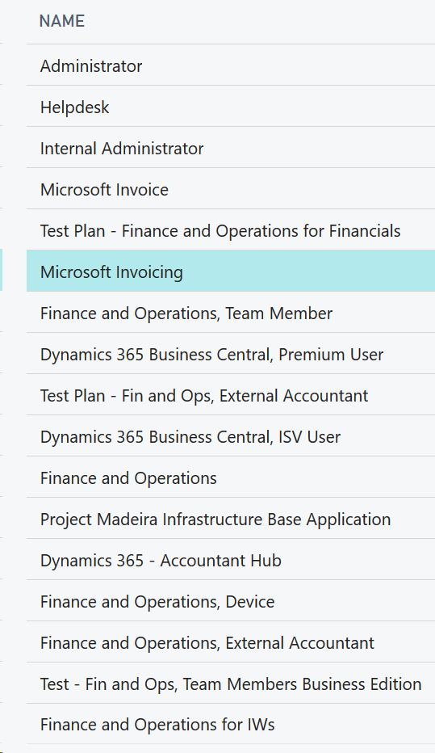Select Test Plan - Finance and Operations for Financials

[x=231, y=230]
